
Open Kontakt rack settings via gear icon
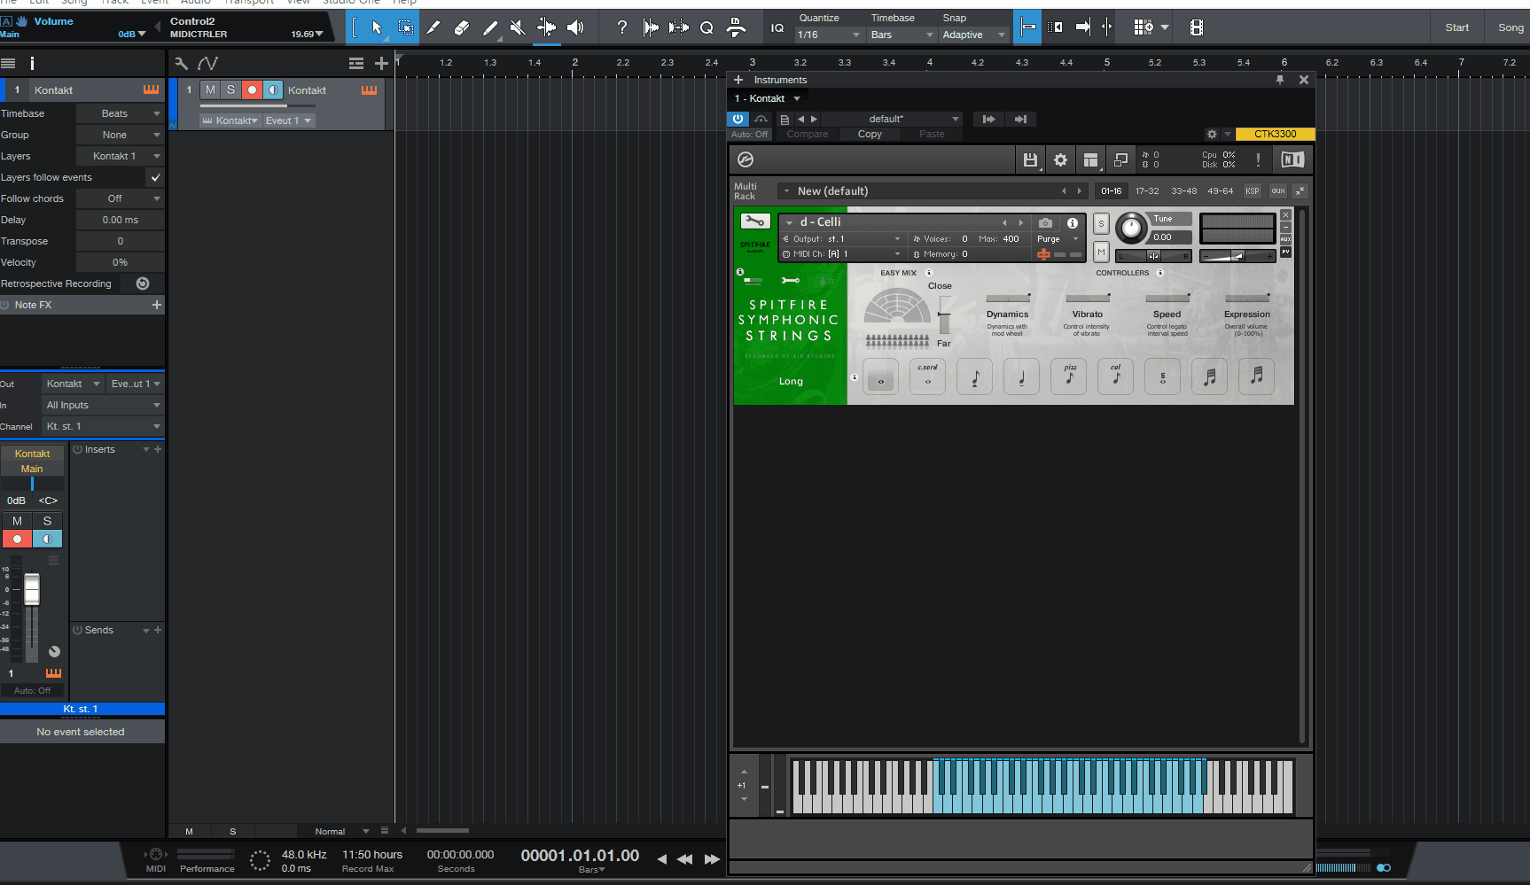pyautogui.click(x=1061, y=159)
